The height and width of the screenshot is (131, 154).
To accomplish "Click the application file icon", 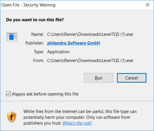I will tap(12, 37).
